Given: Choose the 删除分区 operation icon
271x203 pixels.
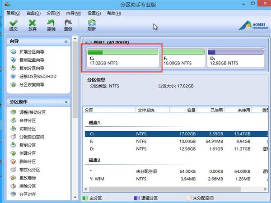Looking at the screenshot, I should (x=13, y=161).
